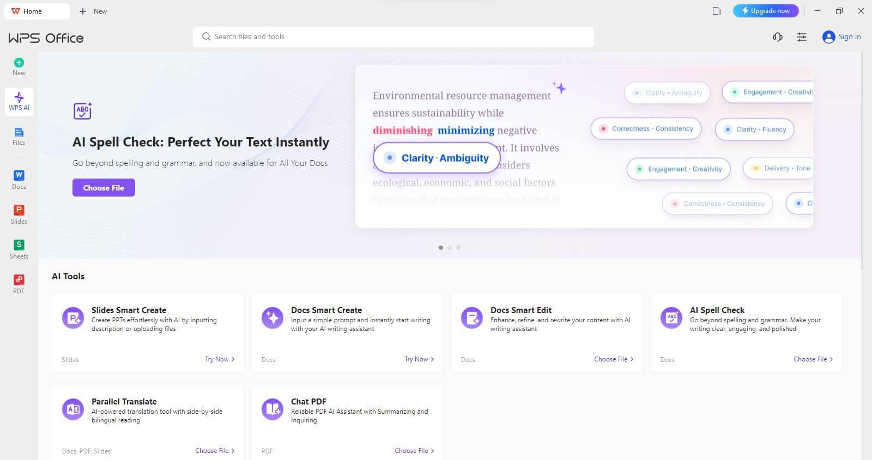The width and height of the screenshot is (872, 460).
Task: Click the WPS Office logo
Action: (x=46, y=38)
